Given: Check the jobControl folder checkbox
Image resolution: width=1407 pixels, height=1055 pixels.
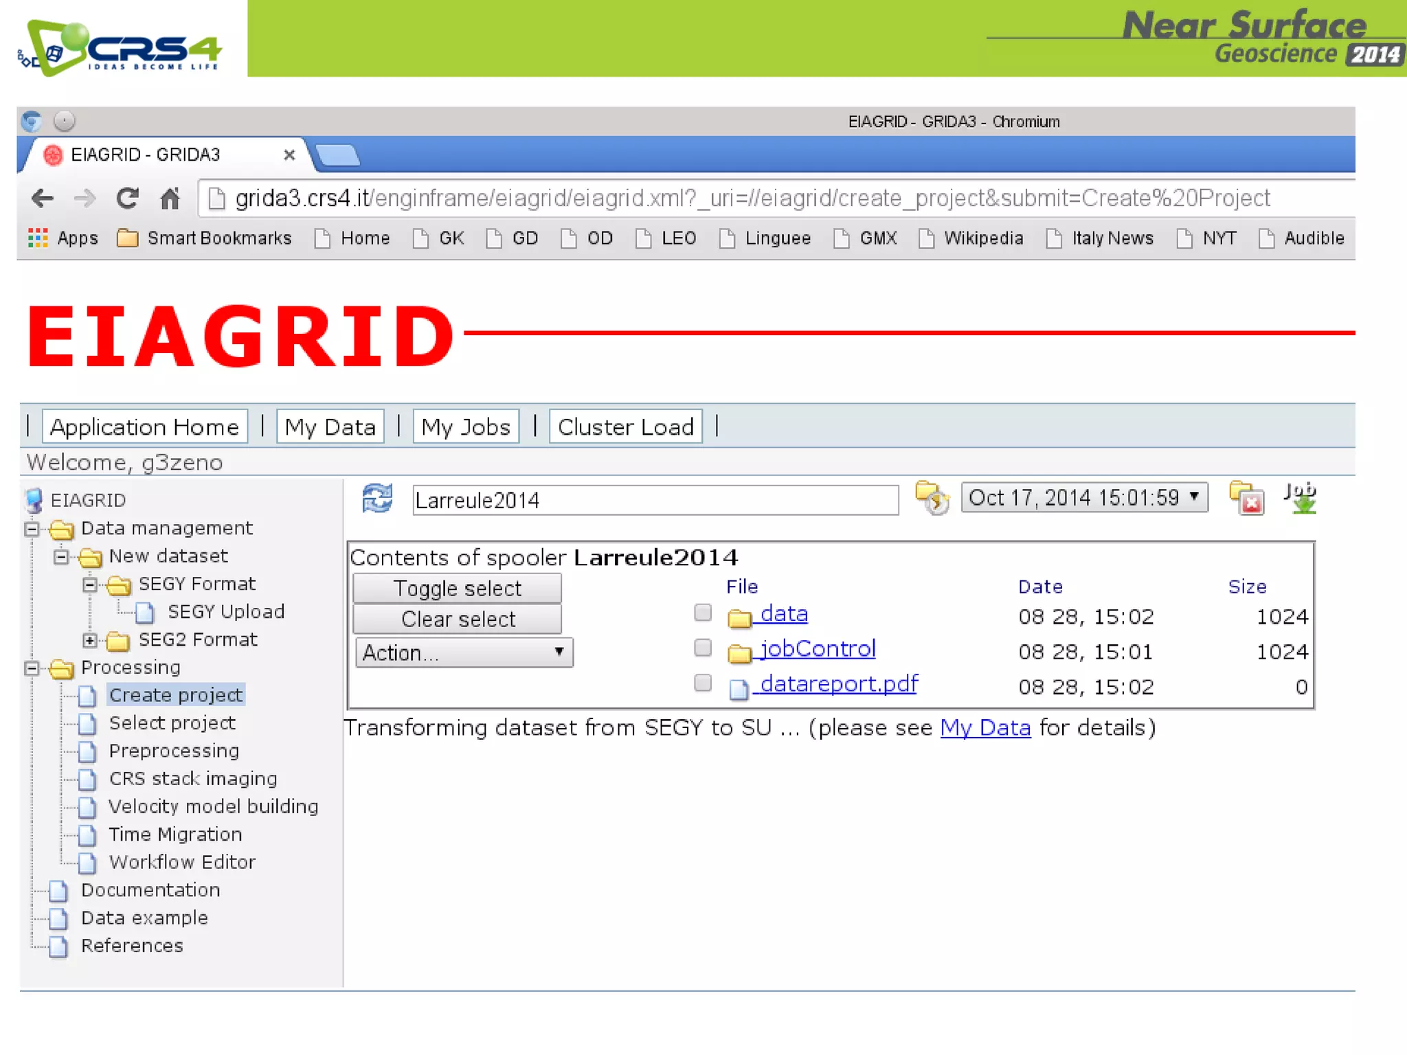Looking at the screenshot, I should 702,647.
